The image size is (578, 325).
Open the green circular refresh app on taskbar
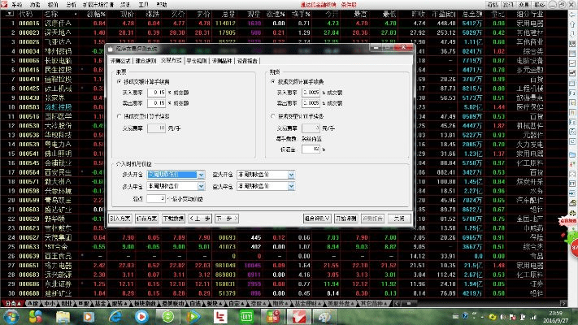[167, 317]
